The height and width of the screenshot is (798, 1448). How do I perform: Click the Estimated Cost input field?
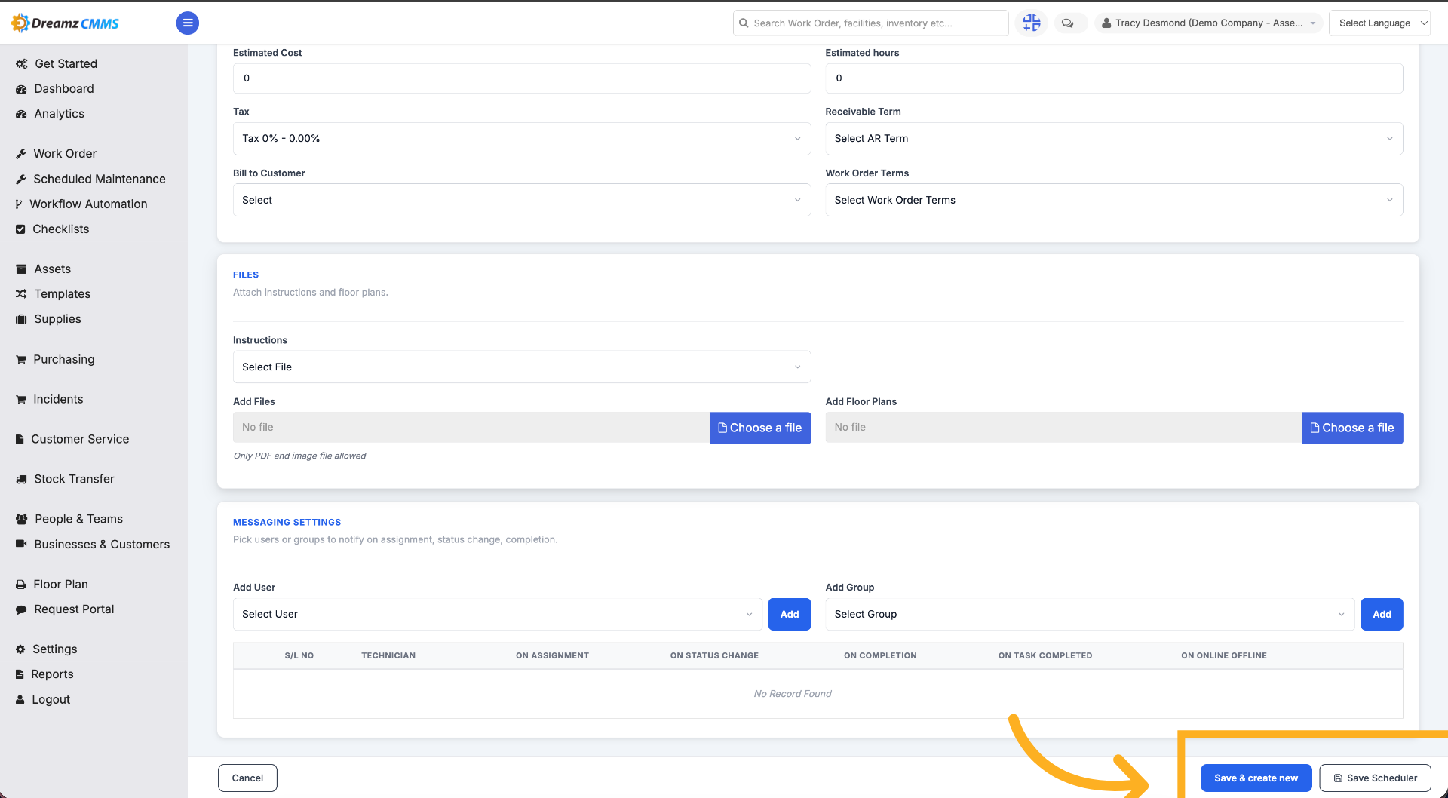522,78
